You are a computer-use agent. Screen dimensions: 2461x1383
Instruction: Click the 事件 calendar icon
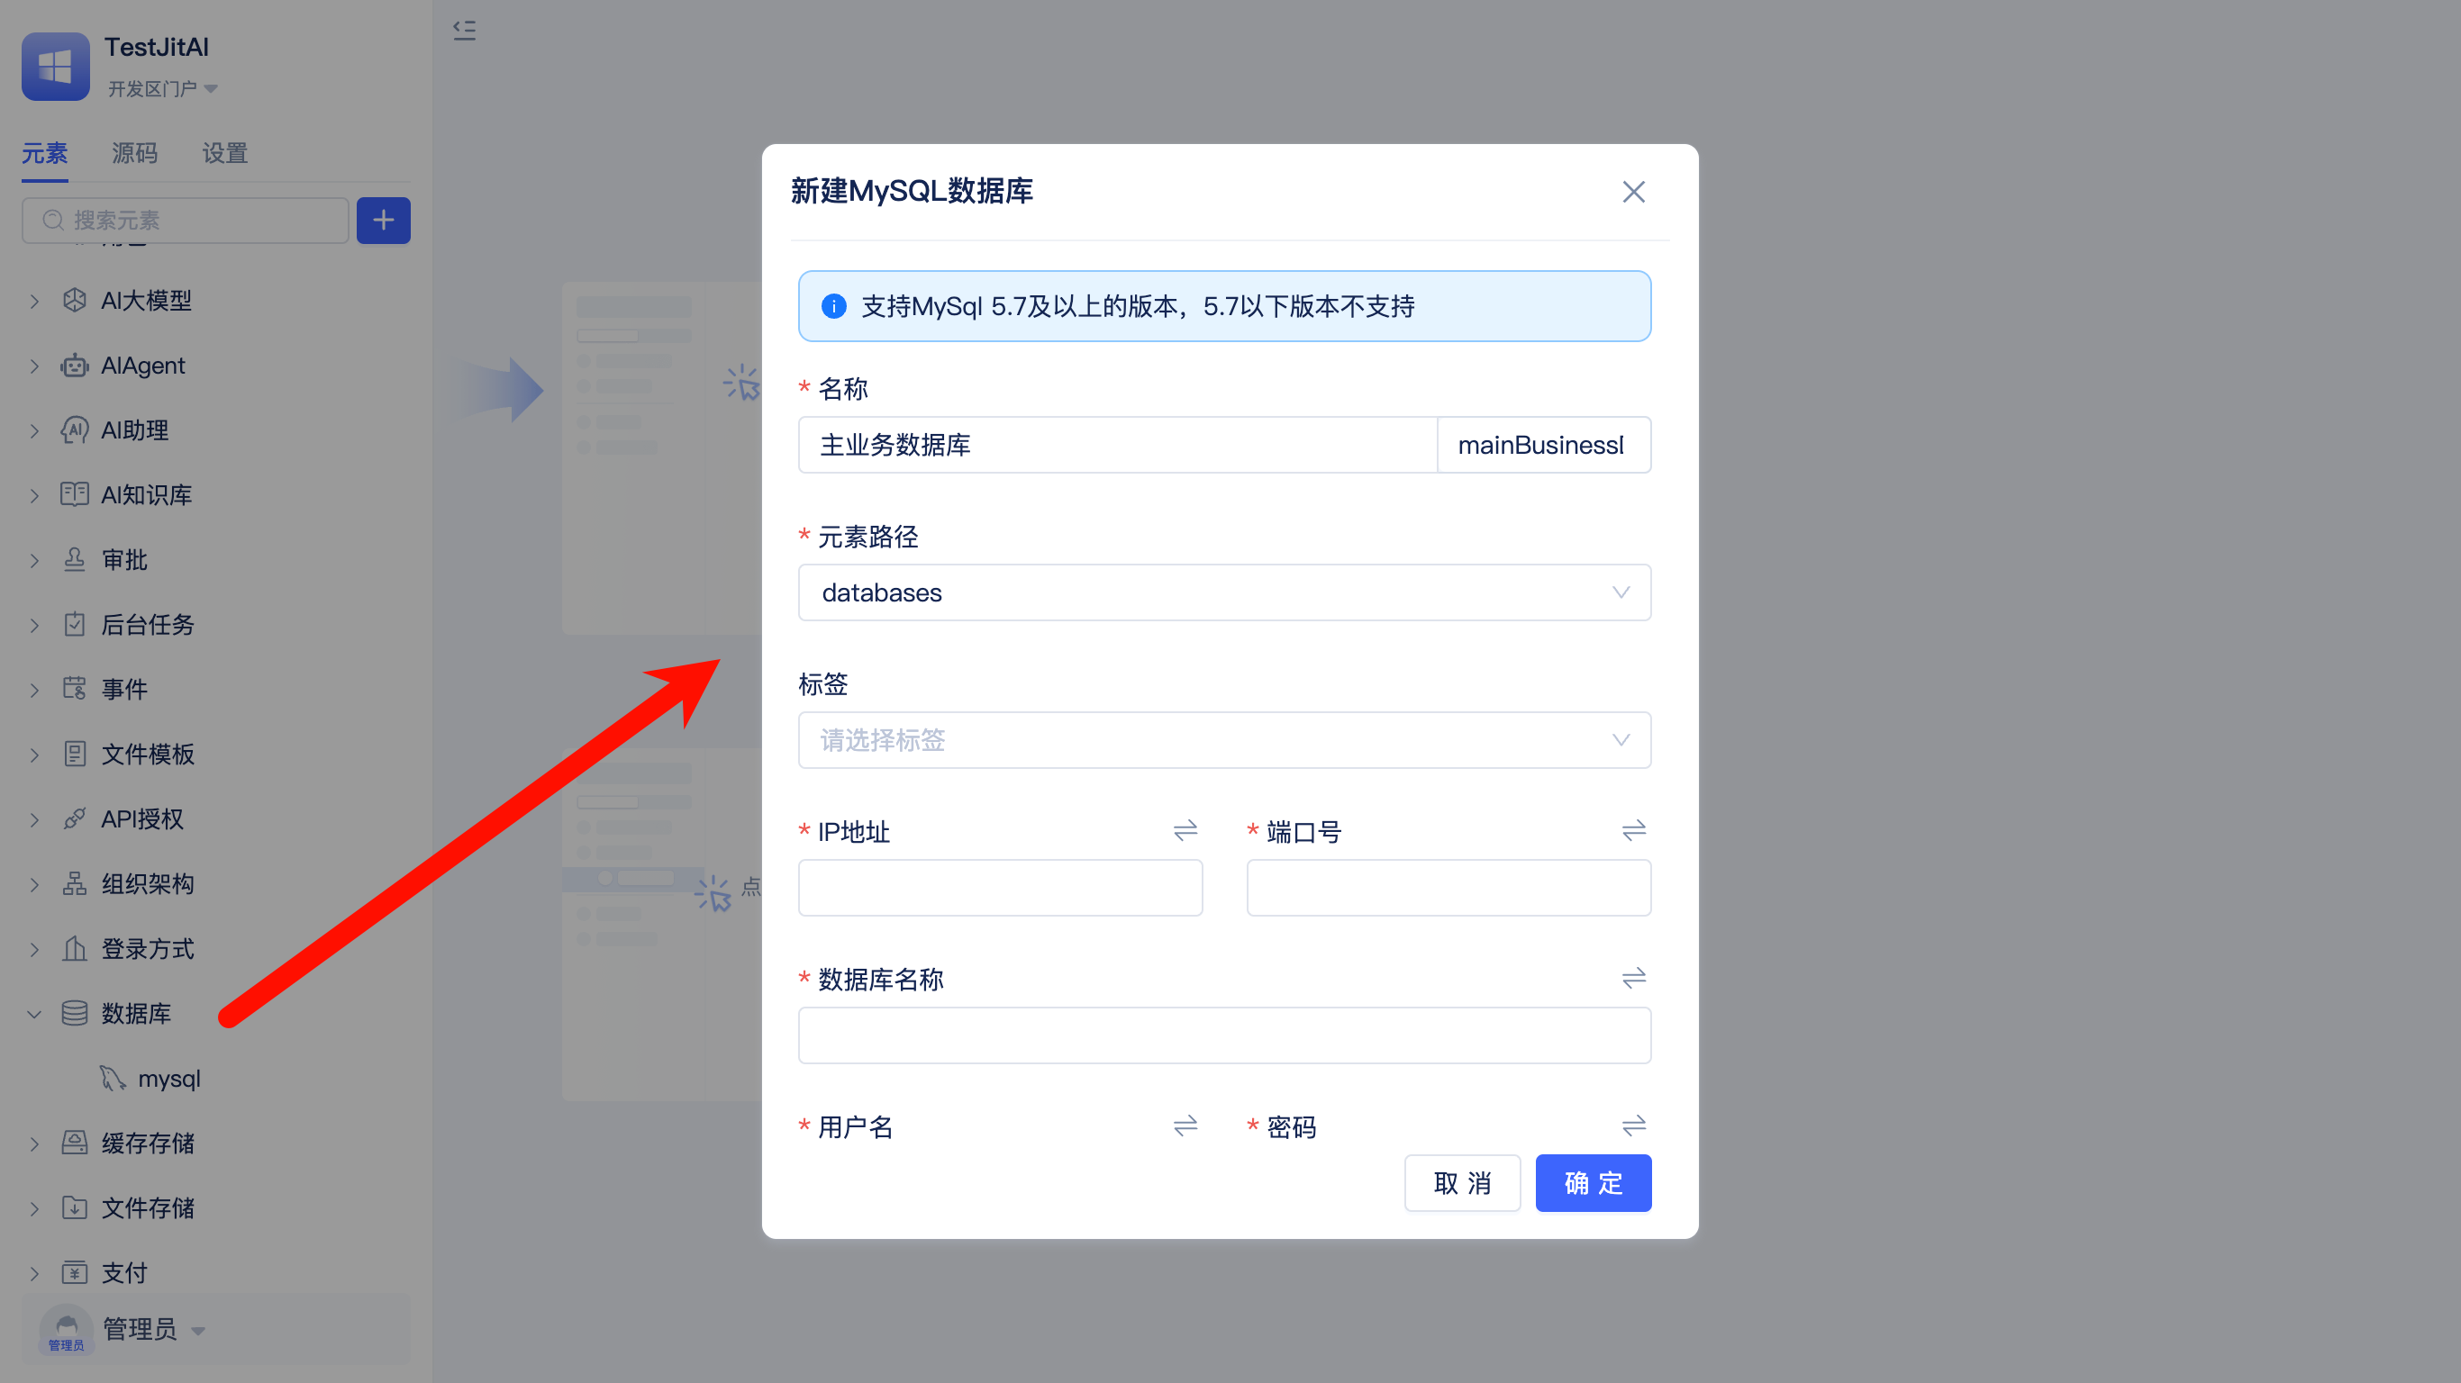pyautogui.click(x=75, y=689)
